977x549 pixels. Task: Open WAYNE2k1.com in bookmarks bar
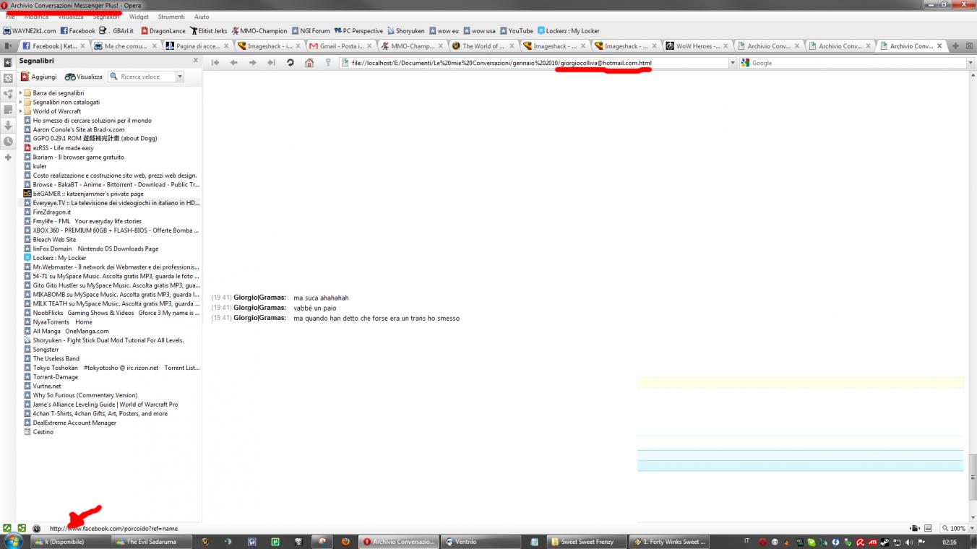coord(30,31)
